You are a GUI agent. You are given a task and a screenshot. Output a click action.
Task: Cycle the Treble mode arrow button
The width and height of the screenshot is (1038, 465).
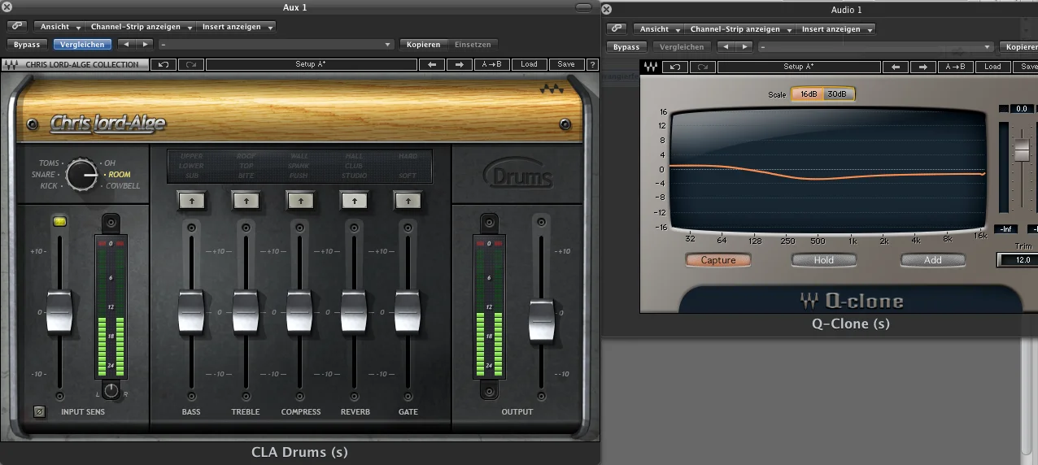click(246, 199)
